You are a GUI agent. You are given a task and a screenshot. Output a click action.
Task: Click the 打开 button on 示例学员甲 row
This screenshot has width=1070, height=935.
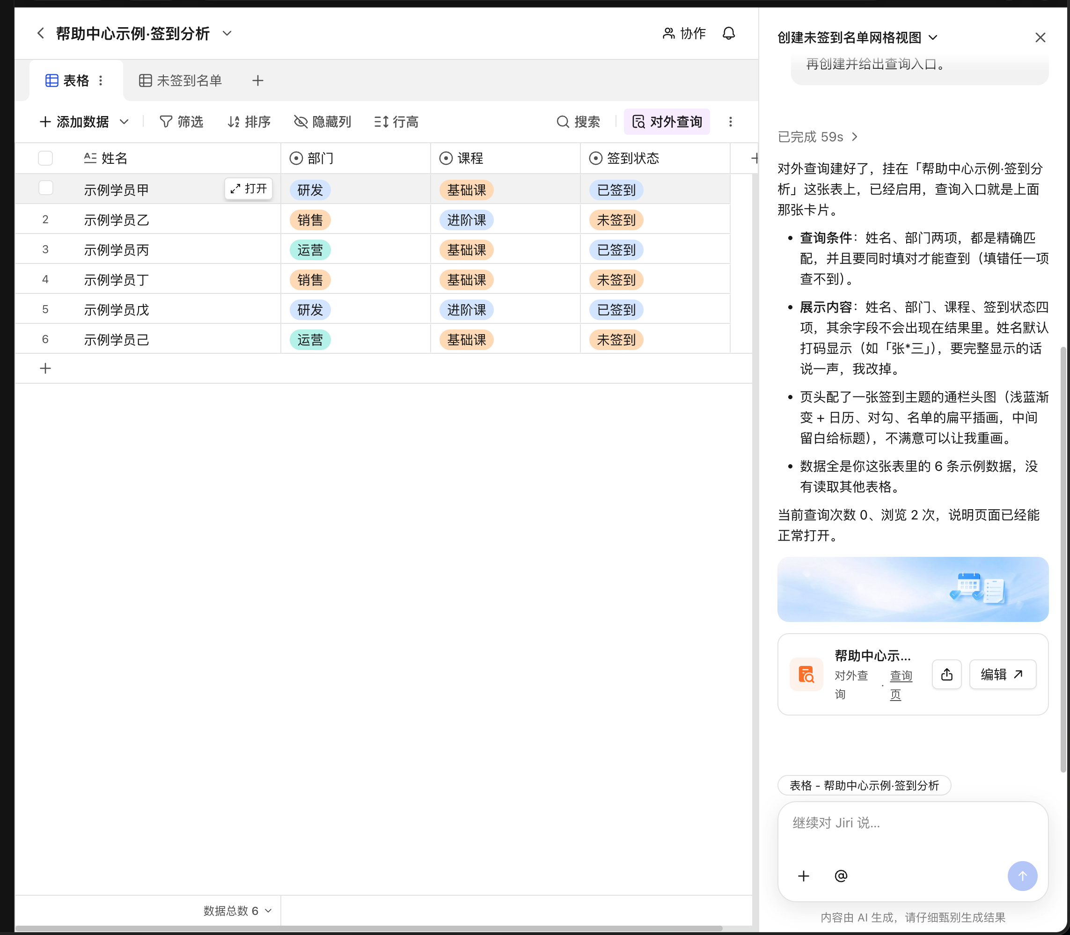coord(249,188)
